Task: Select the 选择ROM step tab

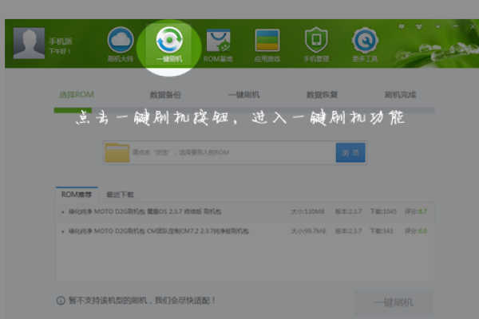Action: pyautogui.click(x=77, y=95)
